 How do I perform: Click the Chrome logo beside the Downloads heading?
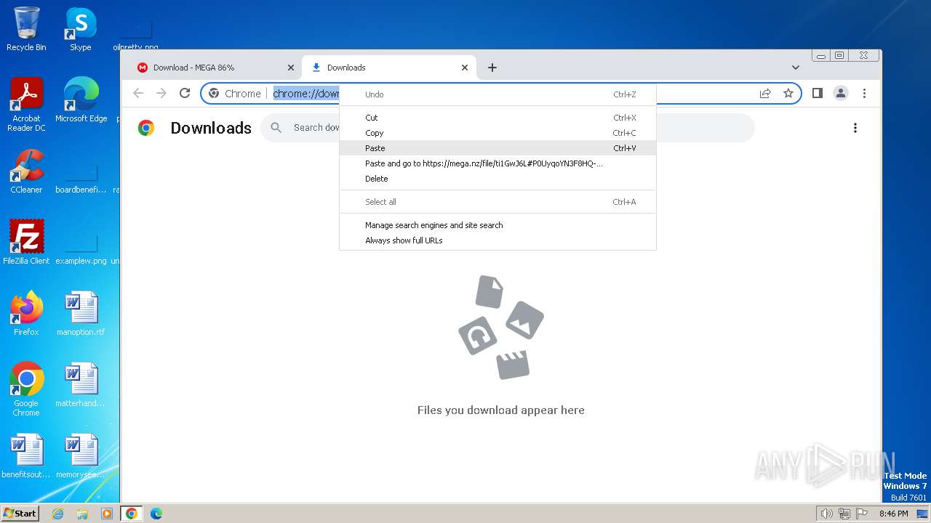[x=146, y=128]
